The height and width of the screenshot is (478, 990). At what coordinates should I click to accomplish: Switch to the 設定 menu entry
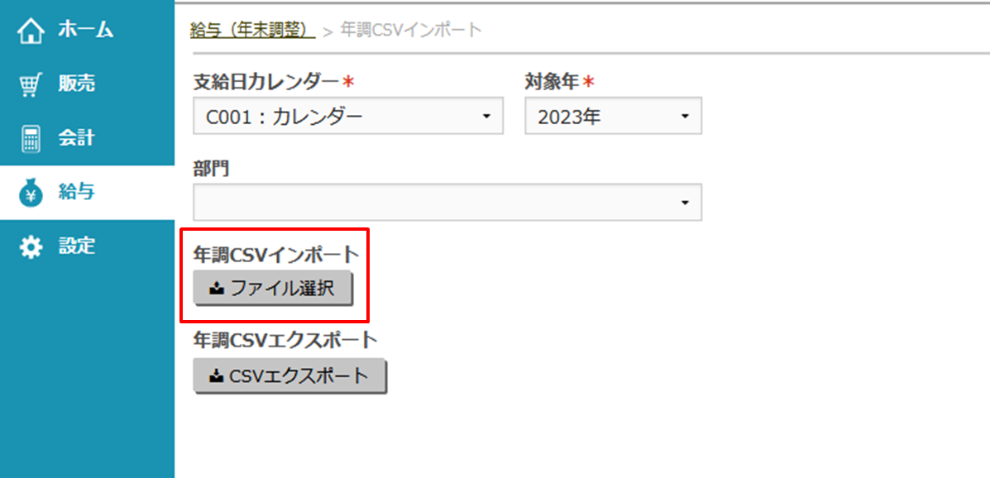[x=78, y=246]
